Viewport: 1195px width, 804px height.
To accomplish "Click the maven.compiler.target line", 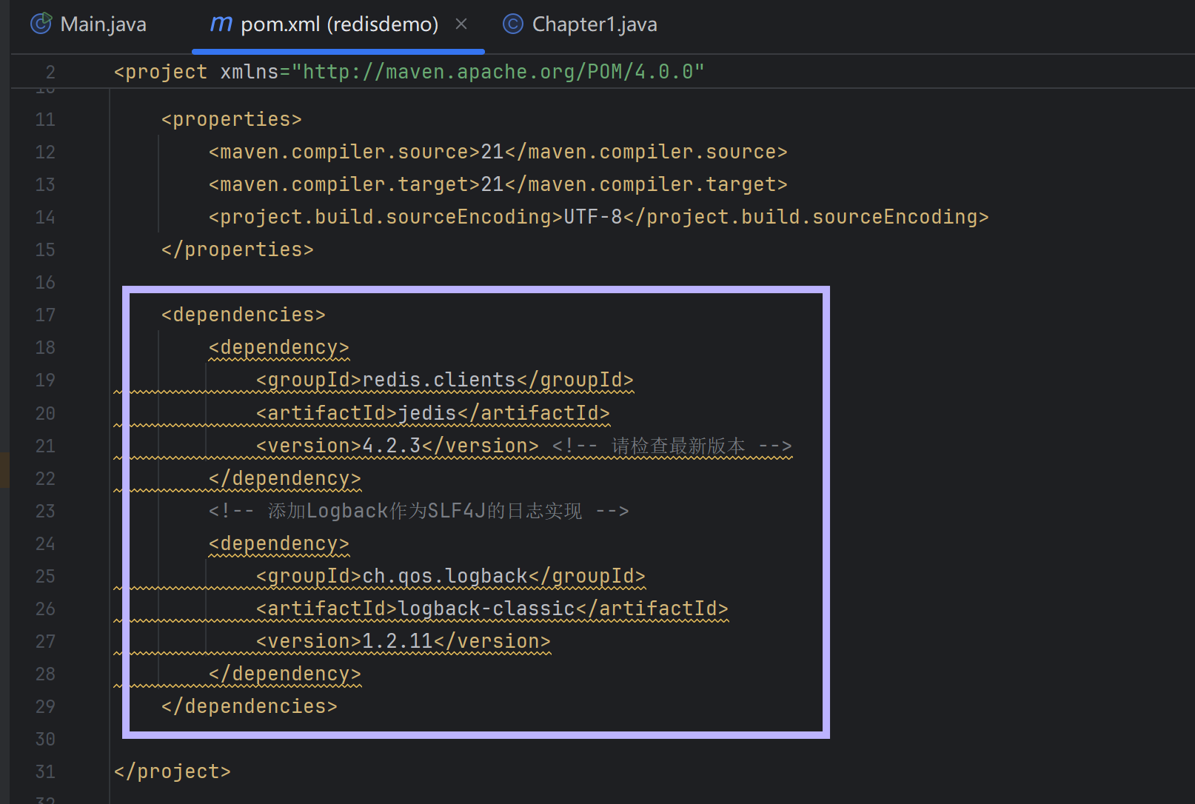I will 498,184.
